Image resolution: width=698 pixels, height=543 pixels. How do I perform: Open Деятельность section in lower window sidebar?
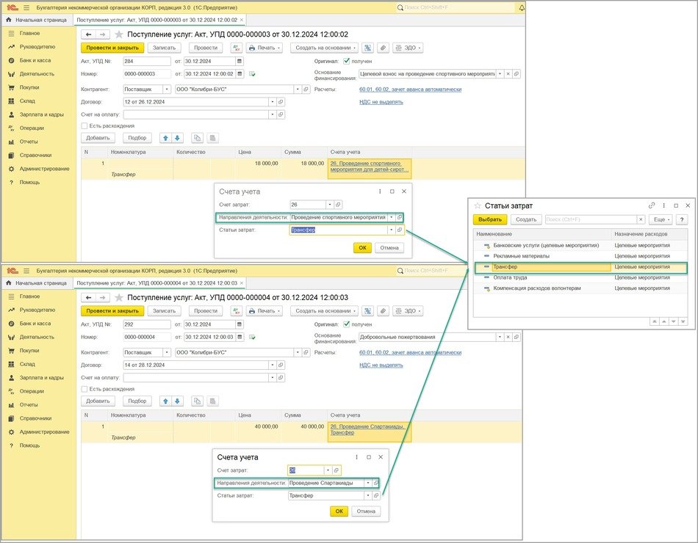(37, 337)
